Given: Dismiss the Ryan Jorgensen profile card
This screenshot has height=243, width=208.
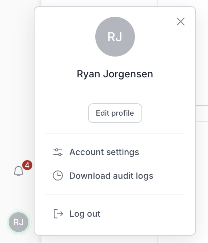Looking at the screenshot, I should coord(181,22).
